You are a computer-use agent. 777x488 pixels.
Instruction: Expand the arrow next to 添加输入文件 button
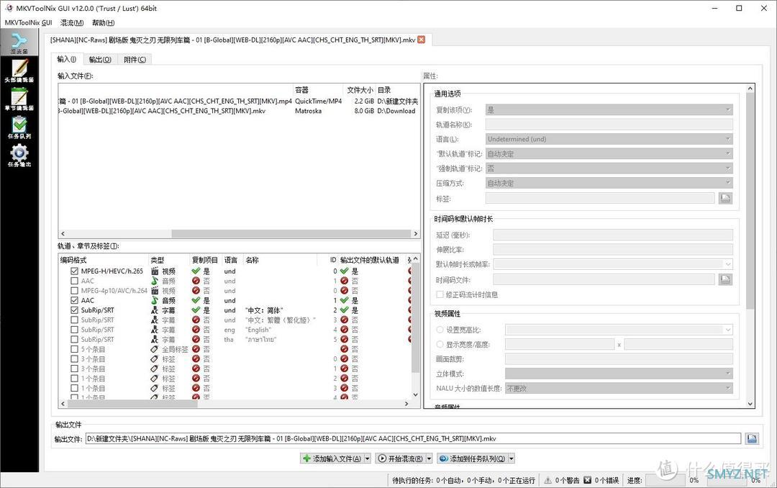tap(368, 458)
